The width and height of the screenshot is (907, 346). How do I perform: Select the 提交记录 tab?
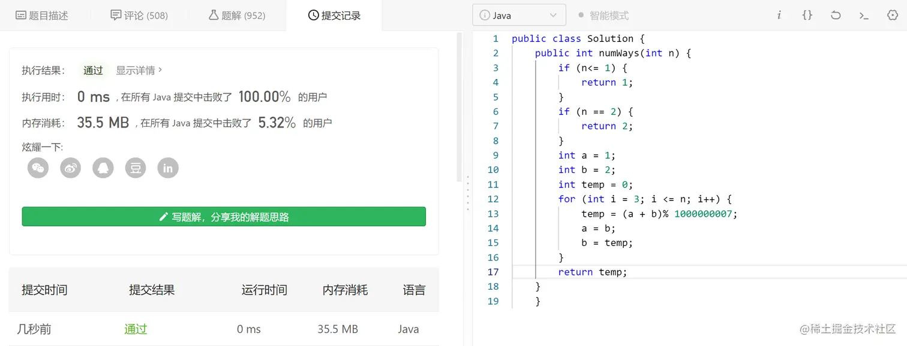pyautogui.click(x=334, y=16)
